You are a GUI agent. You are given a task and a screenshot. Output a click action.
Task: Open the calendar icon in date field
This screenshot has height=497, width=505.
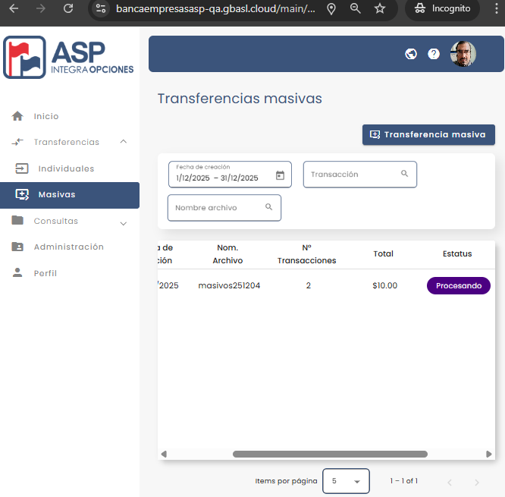[x=280, y=175]
